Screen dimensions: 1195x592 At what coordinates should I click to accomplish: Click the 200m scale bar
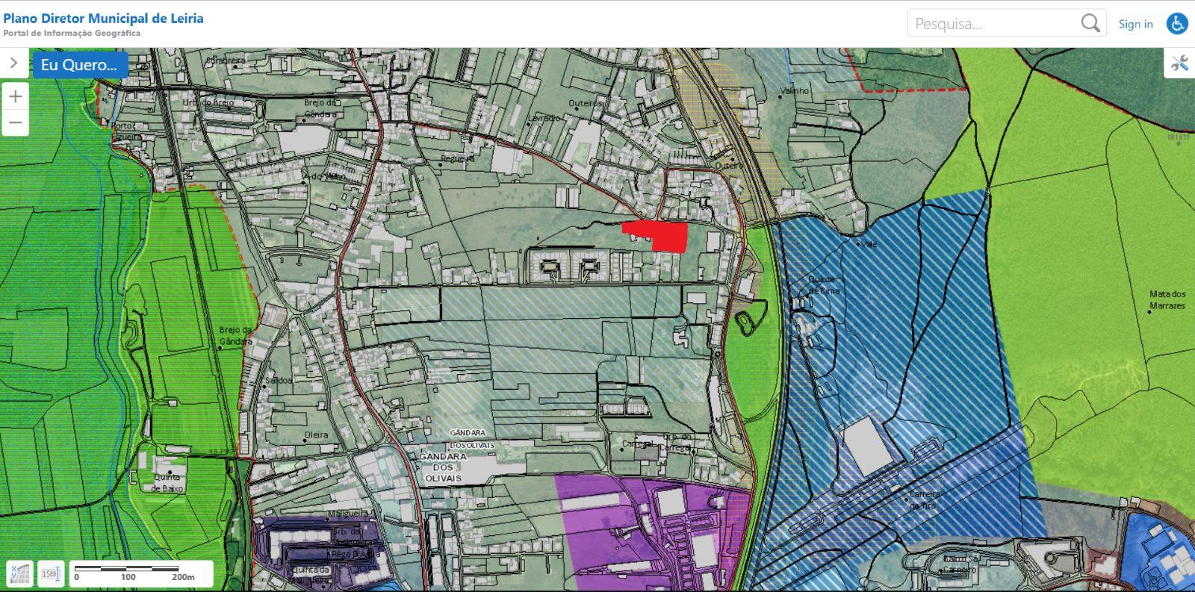coord(142,573)
